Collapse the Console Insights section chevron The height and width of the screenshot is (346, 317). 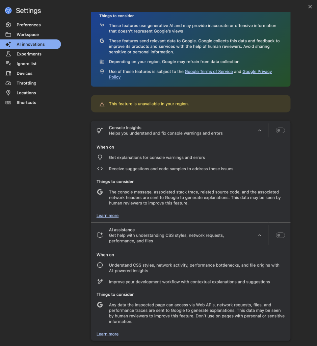tap(260, 130)
